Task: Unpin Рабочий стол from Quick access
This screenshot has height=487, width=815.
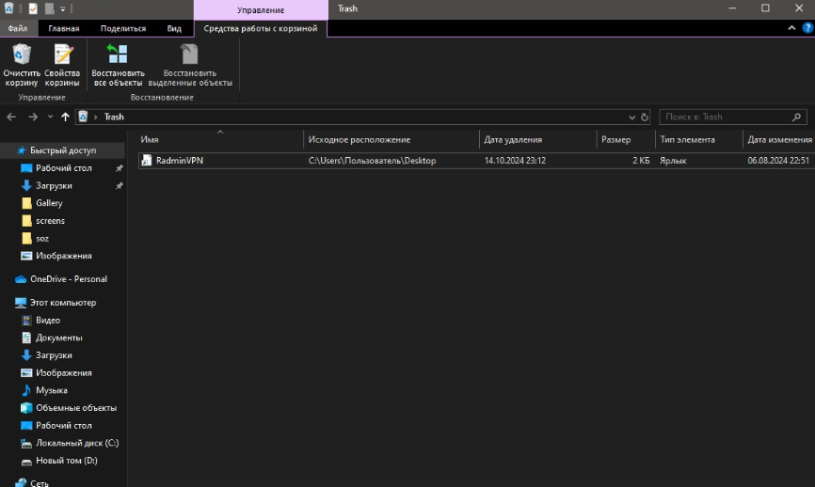Action: click(x=119, y=168)
